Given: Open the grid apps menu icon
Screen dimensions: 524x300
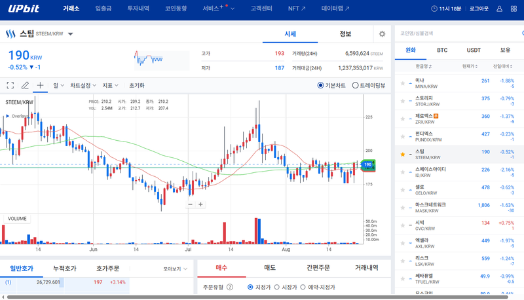Looking at the screenshot, I should pos(514,9).
